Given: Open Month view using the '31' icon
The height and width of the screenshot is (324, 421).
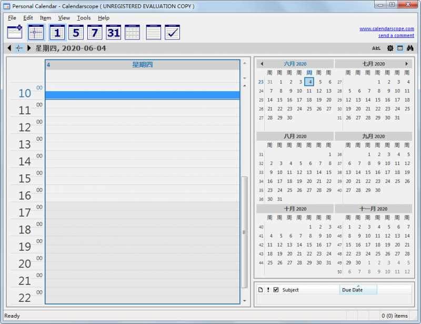Looking at the screenshot, I should click(114, 32).
